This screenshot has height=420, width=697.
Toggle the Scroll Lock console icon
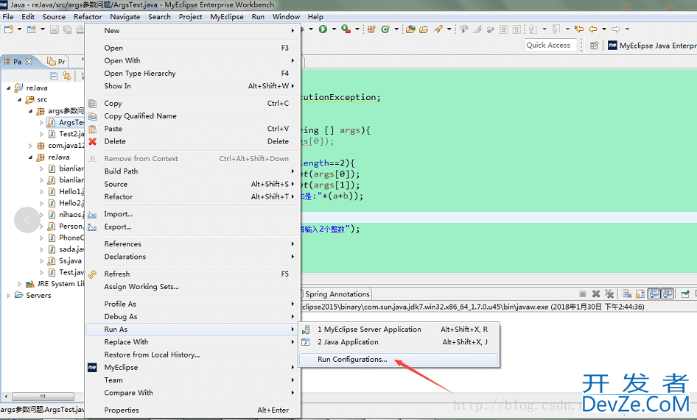point(640,294)
